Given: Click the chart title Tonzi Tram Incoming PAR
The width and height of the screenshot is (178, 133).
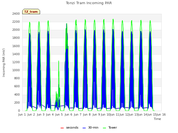Looking at the screenshot, I should click(x=89, y=3).
